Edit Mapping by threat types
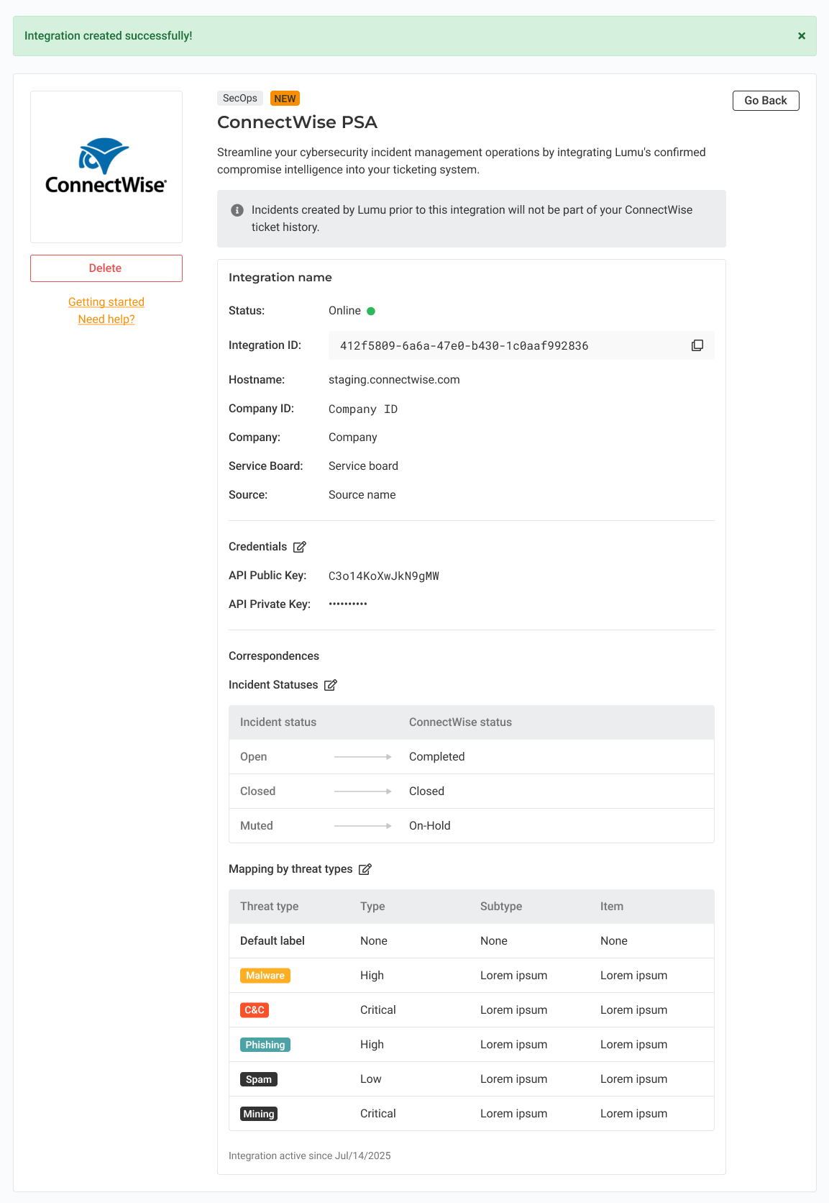The height and width of the screenshot is (1203, 829). tap(365, 869)
